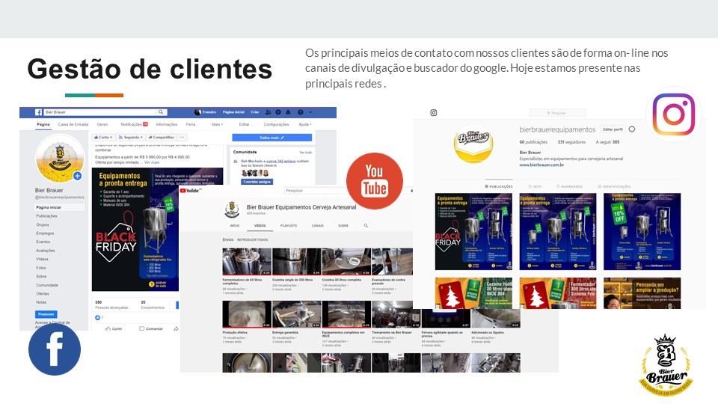Open Instagram settings gear next to Editar perfil
This screenshot has width=718, height=404.
(632, 129)
